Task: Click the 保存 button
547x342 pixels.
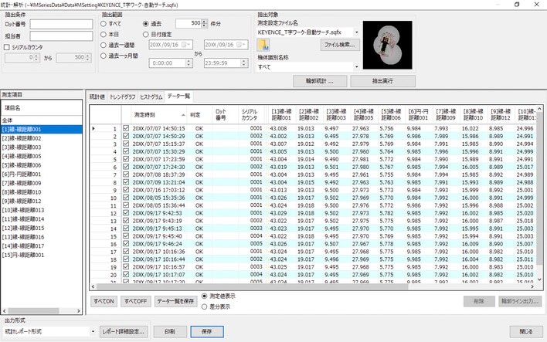Action: (207, 331)
